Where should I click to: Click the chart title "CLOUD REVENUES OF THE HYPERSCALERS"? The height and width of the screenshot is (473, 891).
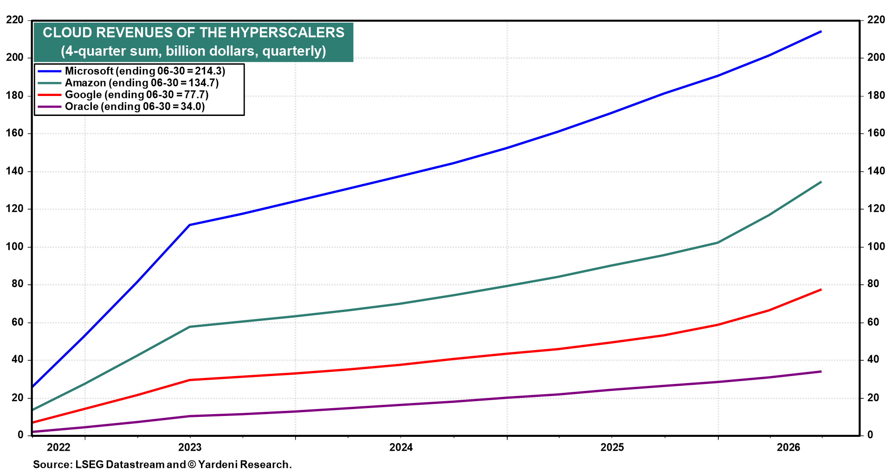194,32
